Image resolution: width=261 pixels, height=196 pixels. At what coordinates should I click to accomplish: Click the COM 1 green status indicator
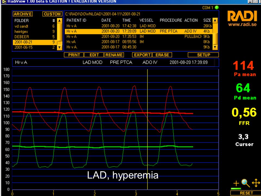(x=217, y=8)
